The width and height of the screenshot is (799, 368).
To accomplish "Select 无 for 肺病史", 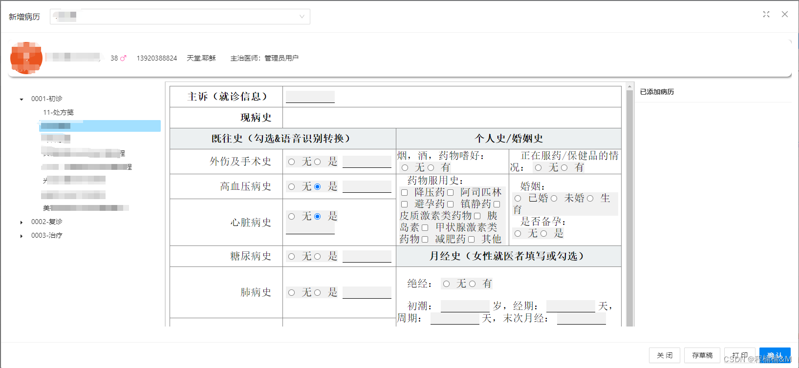I will point(292,292).
